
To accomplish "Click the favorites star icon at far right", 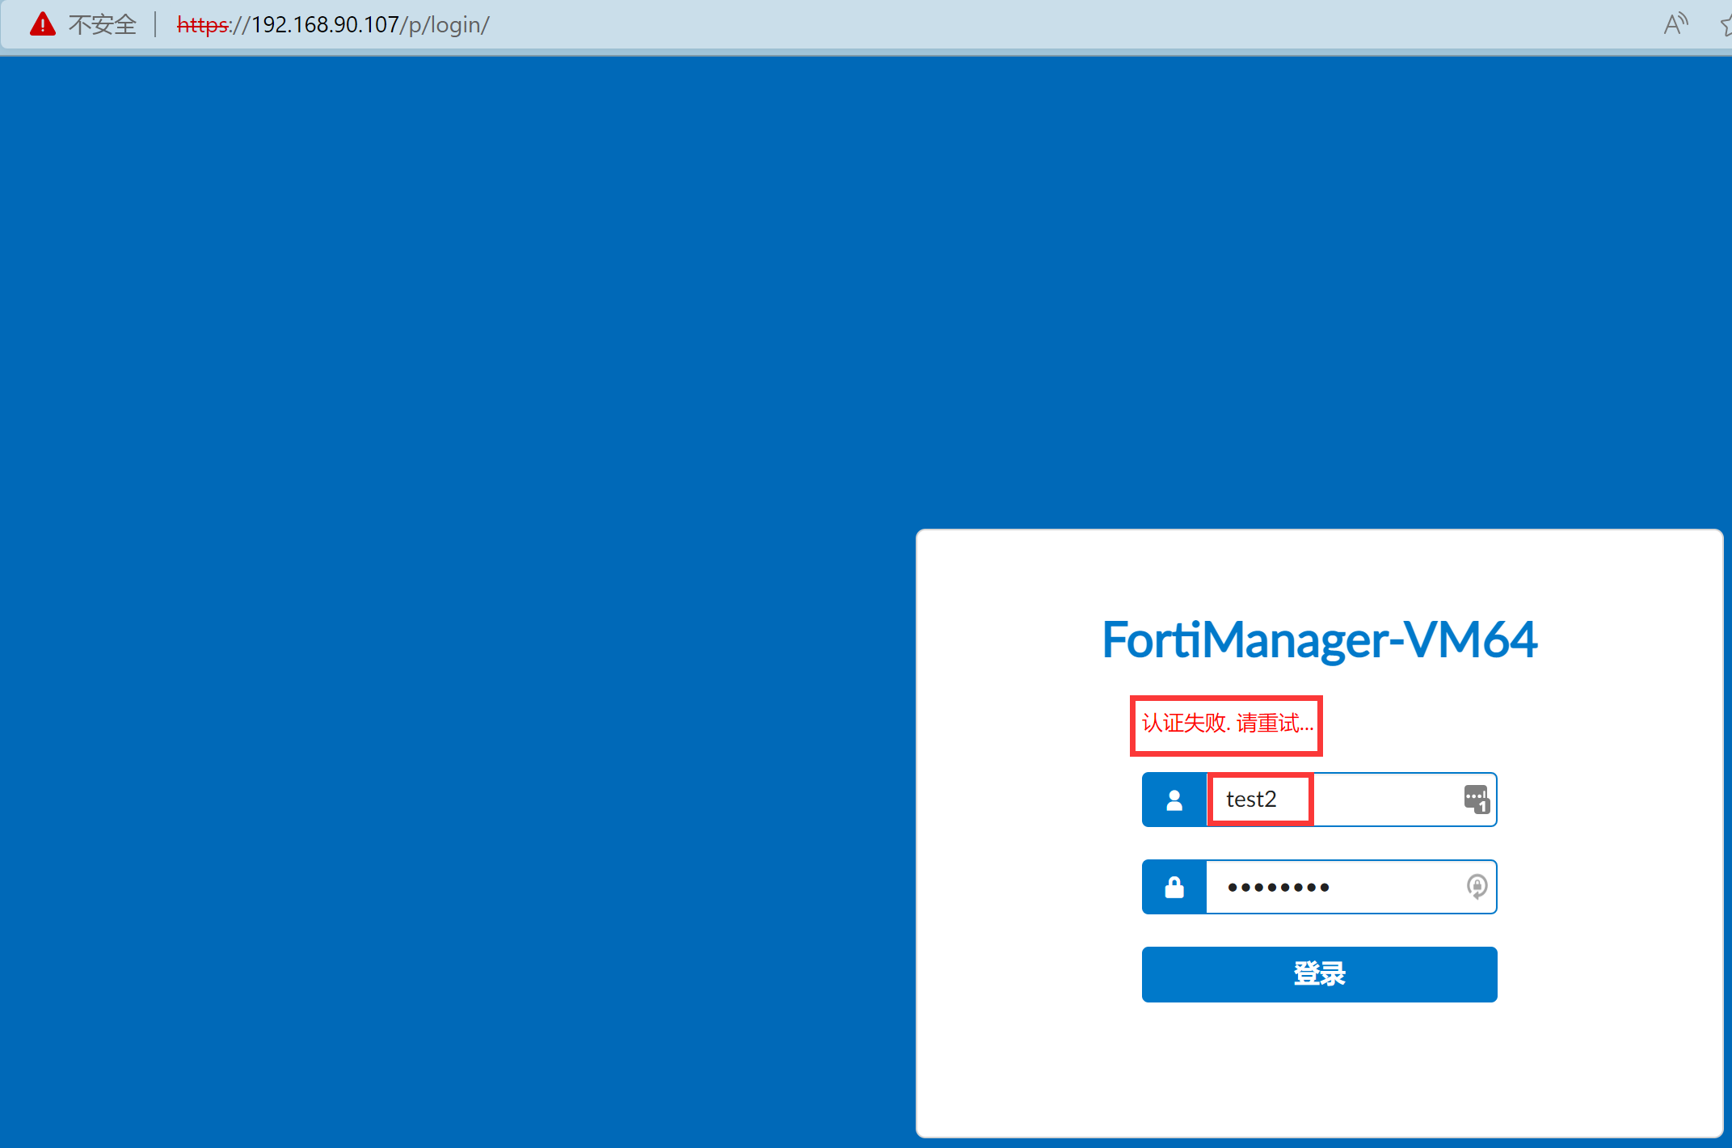I will coord(1726,26).
